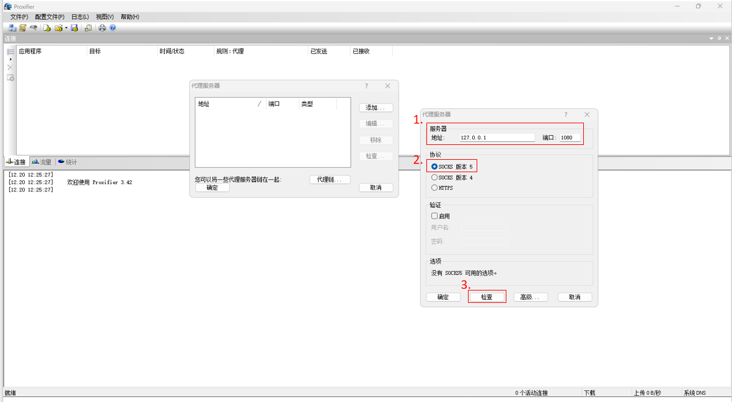The height and width of the screenshot is (402, 732).
Task: Sort by the 目标 column header
Action: 122,51
